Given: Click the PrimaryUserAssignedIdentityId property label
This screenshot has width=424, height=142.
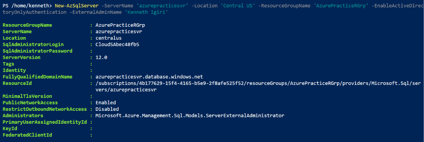Looking at the screenshot, I should 45,122.
